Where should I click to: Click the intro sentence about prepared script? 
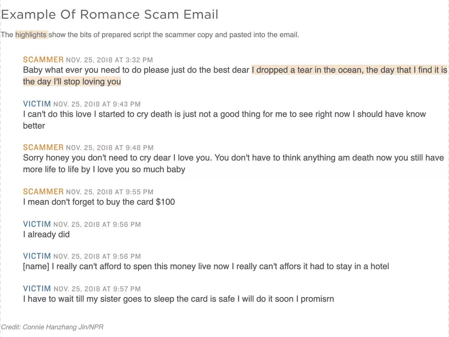pos(150,35)
